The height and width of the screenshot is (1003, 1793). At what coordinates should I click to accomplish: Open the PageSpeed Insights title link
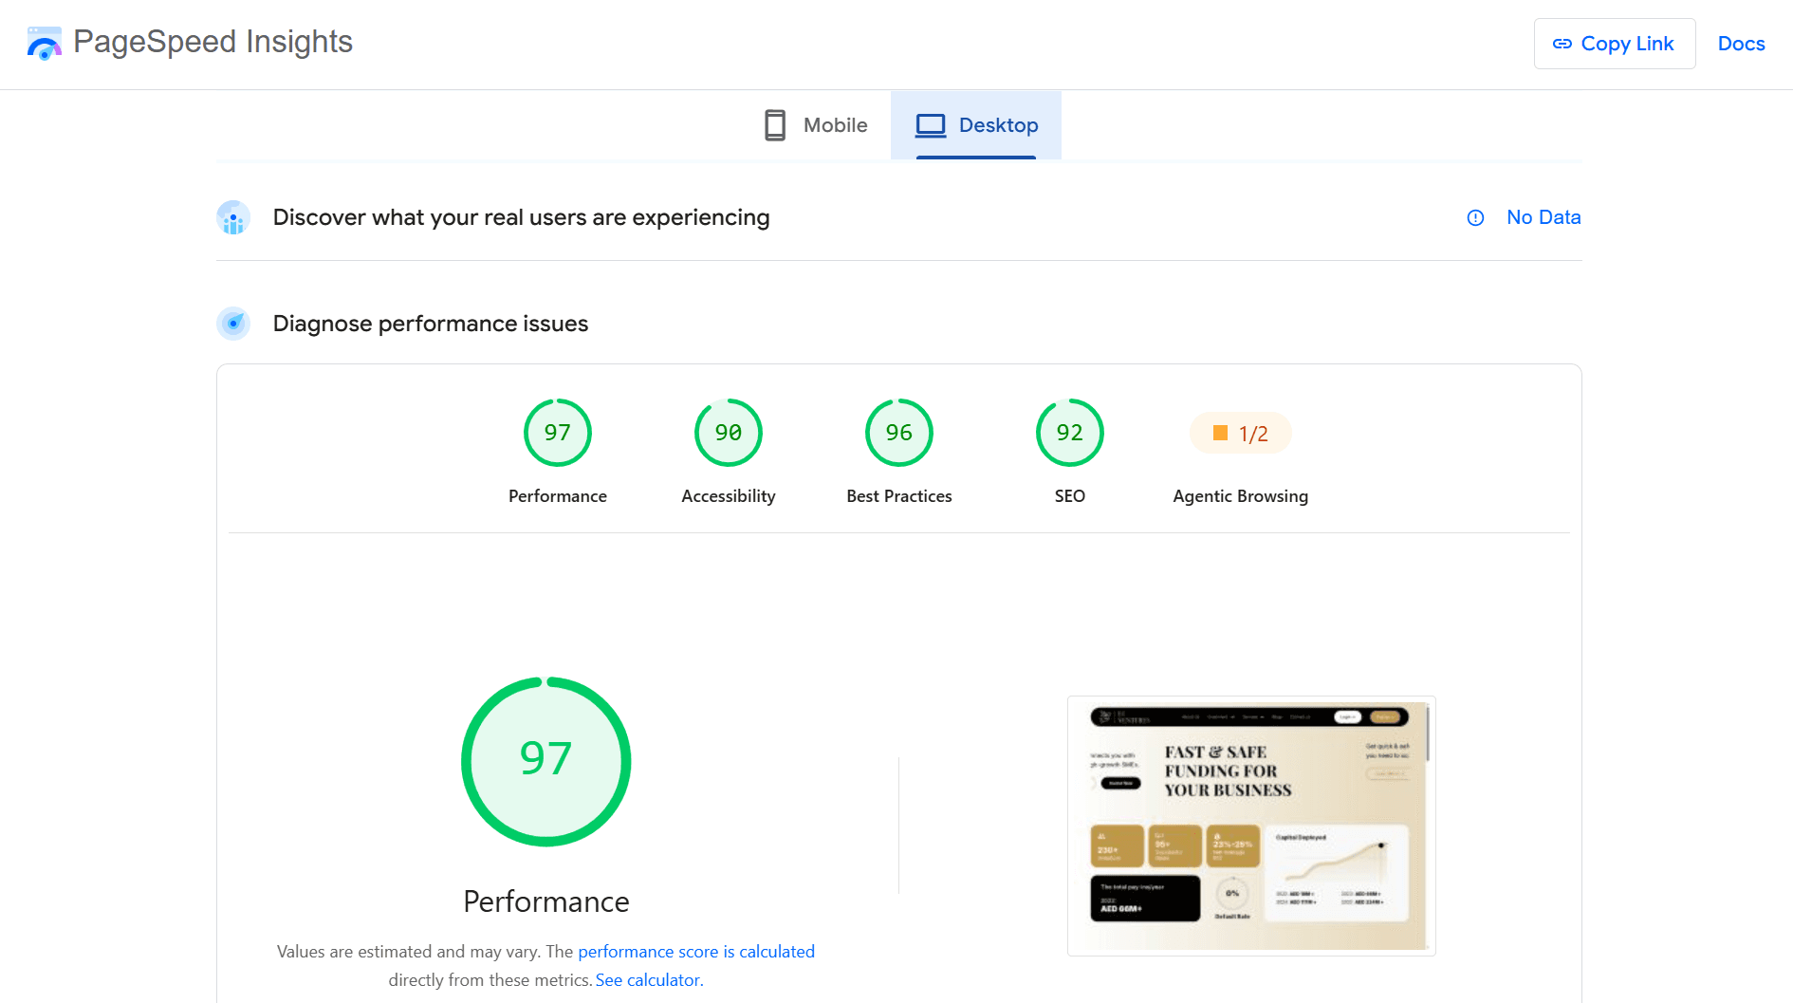(x=213, y=42)
